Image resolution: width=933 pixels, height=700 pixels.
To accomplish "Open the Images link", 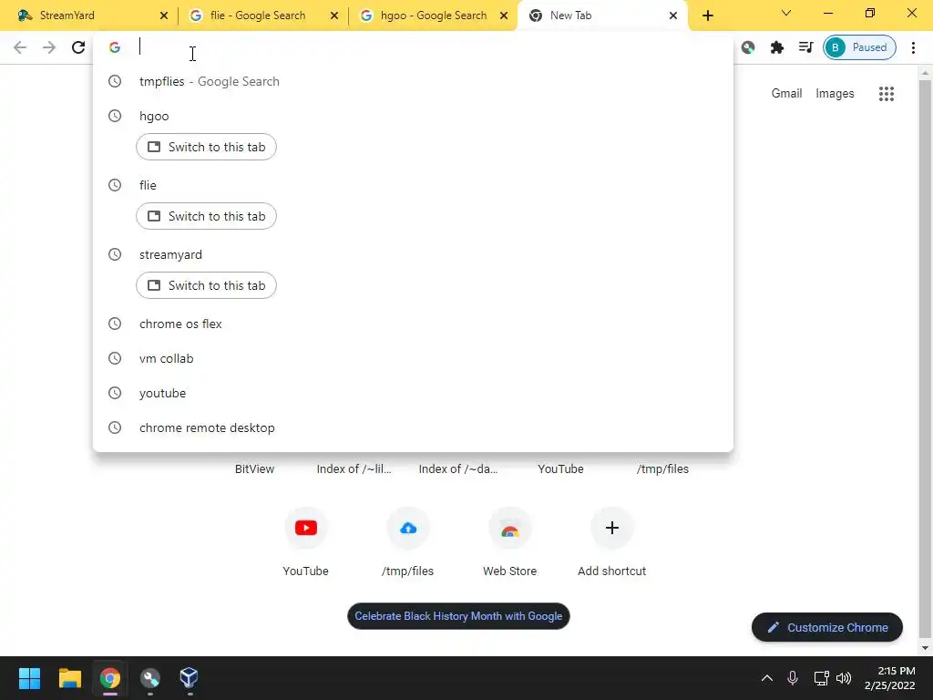I will coord(835,94).
